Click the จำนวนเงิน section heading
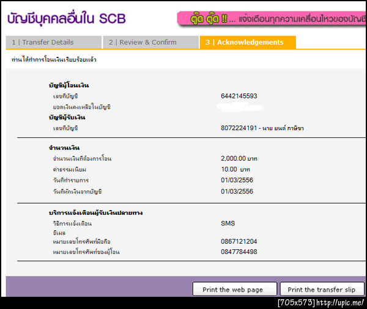 point(64,148)
